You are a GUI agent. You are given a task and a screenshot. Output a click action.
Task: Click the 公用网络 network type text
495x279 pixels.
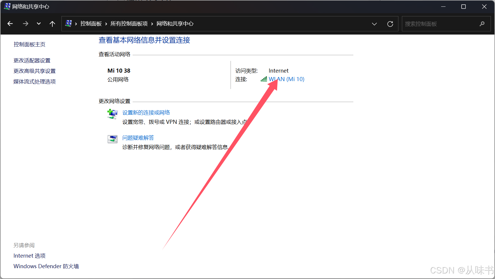[x=118, y=80]
